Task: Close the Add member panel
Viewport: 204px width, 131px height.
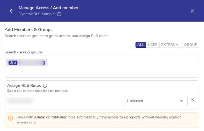Action: (x=192, y=11)
